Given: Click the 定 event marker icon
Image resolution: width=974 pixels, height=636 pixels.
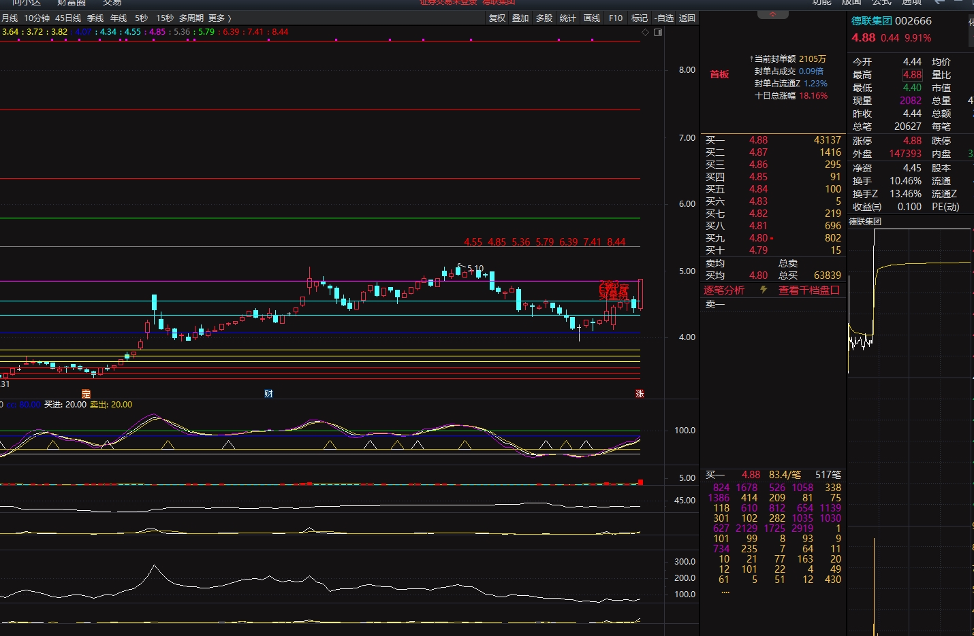Looking at the screenshot, I should 86,394.
